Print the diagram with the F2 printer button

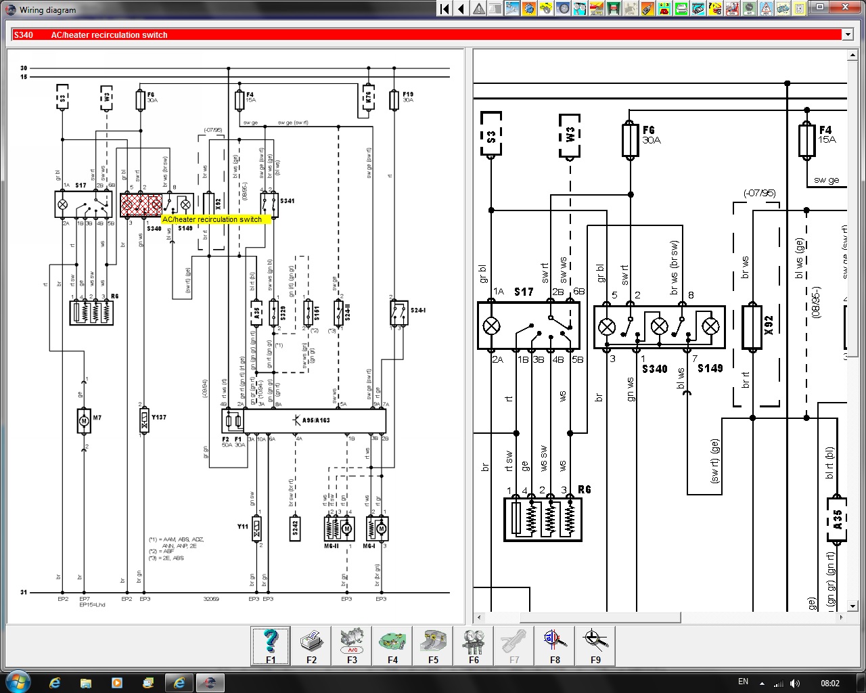click(311, 646)
